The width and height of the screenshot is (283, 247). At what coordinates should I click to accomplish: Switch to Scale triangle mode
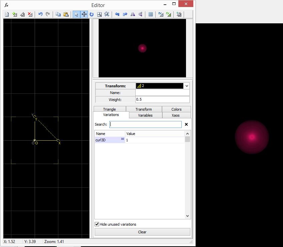pyautogui.click(x=99, y=14)
